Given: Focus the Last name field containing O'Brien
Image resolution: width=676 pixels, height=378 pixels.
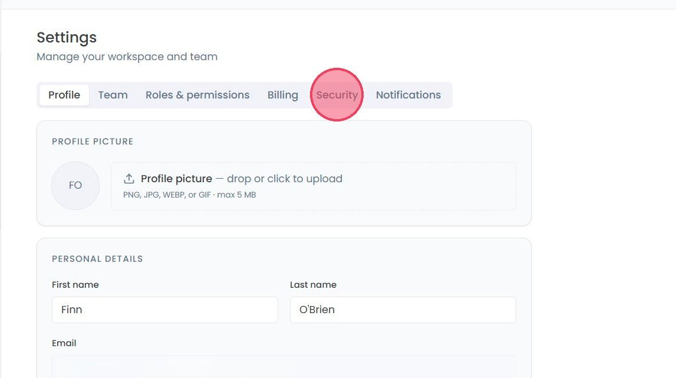Looking at the screenshot, I should (x=403, y=310).
